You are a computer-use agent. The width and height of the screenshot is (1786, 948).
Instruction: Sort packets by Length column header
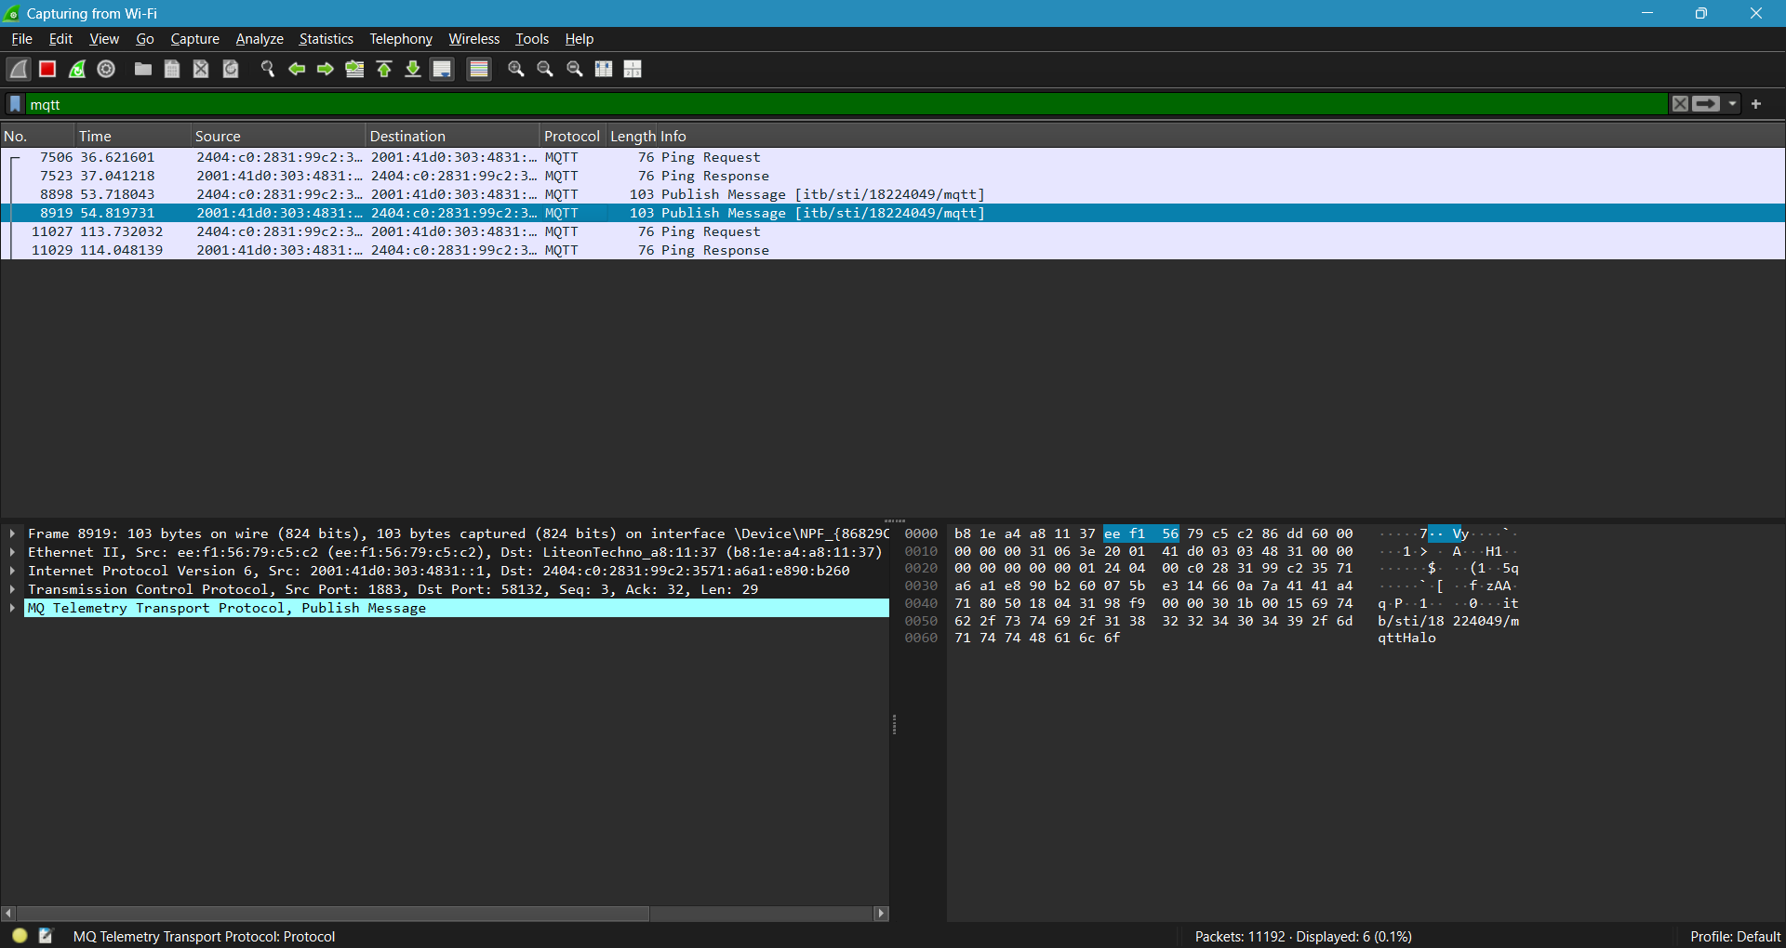[633, 136]
